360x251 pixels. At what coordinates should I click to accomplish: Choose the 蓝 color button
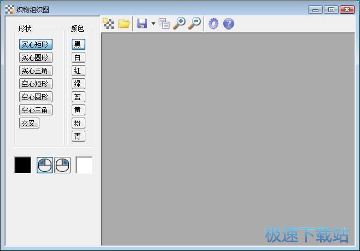coord(78,97)
